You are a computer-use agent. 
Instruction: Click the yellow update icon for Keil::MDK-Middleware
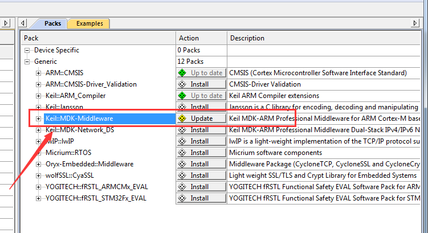click(x=182, y=118)
